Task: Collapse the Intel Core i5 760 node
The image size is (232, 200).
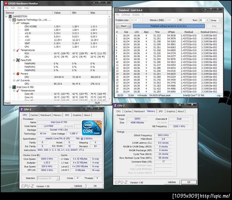Action: [10, 87]
